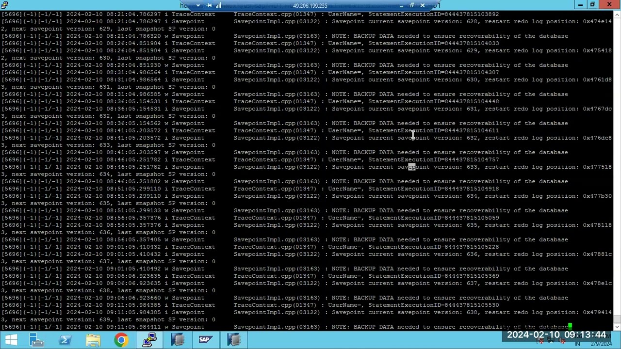Click the volume icon in system tray
Viewport: 621px width, 349px height.
[563, 341]
